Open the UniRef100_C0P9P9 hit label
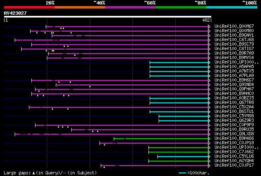The image size is (261, 176). point(234,125)
